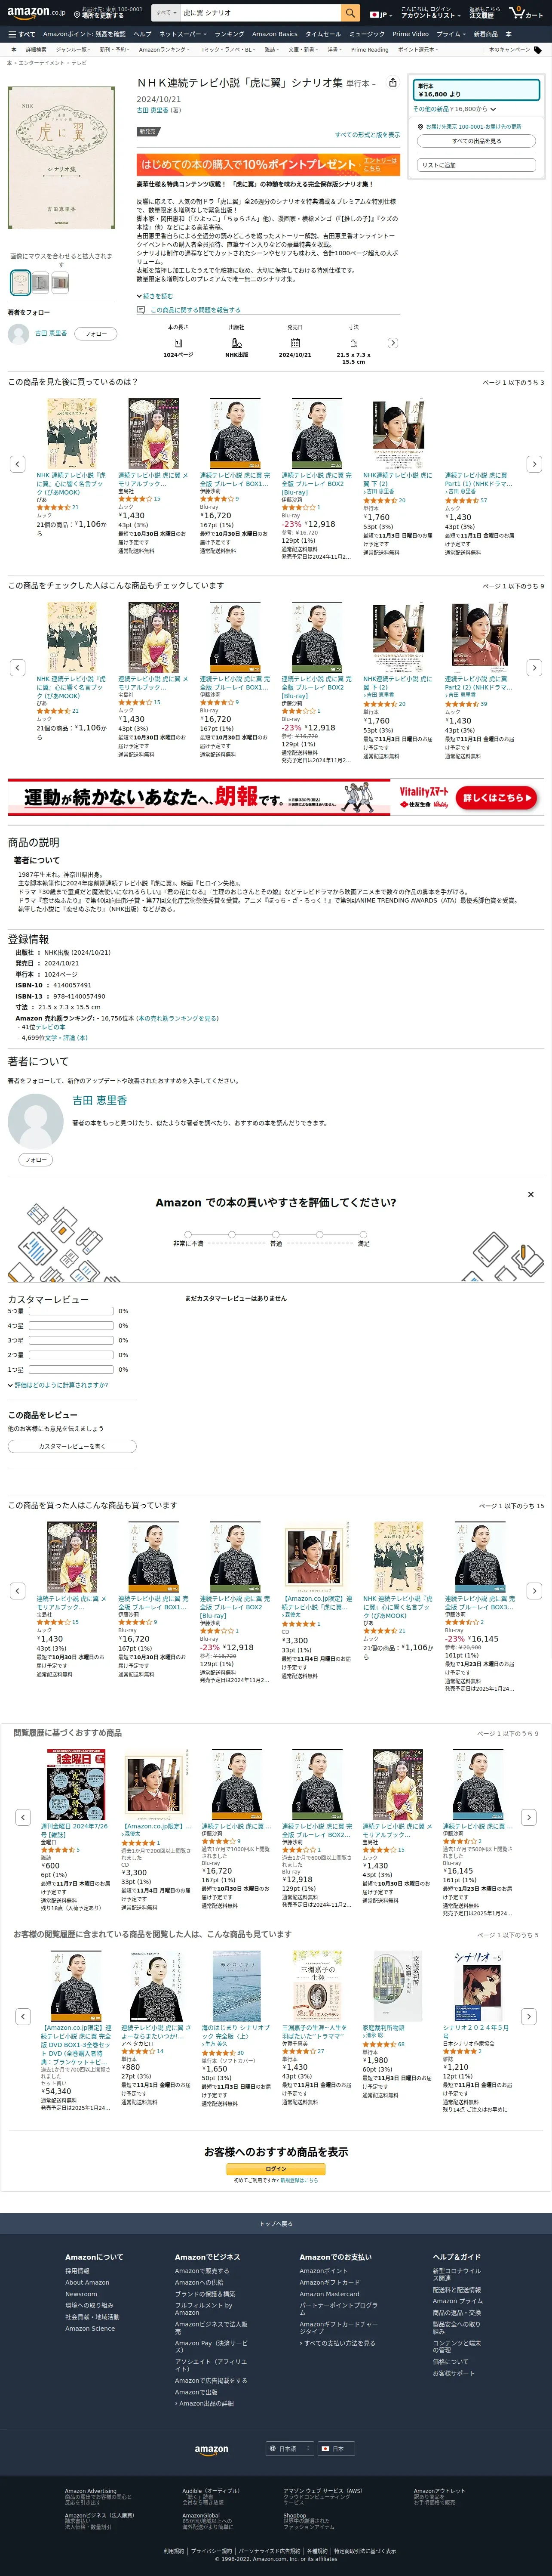Open Amazon Basics in the navigation bar
The height and width of the screenshot is (2576, 552).
click(x=275, y=34)
